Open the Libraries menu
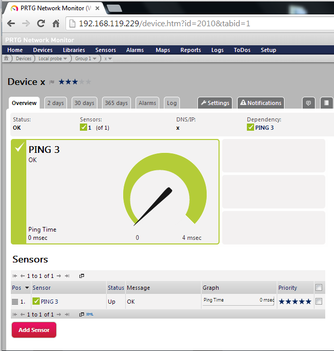The width and height of the screenshot is (334, 351). pos(74,50)
